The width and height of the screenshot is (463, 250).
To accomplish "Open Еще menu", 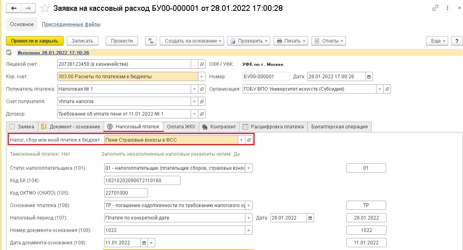I will click(x=437, y=41).
